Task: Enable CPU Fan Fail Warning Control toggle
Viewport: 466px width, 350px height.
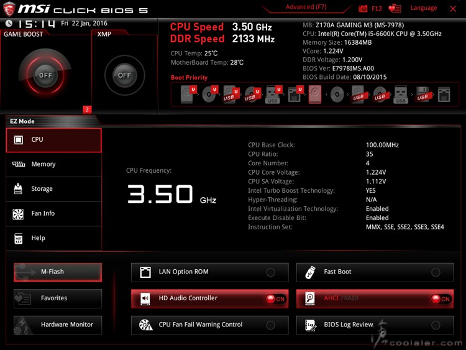Action: pyautogui.click(x=270, y=325)
